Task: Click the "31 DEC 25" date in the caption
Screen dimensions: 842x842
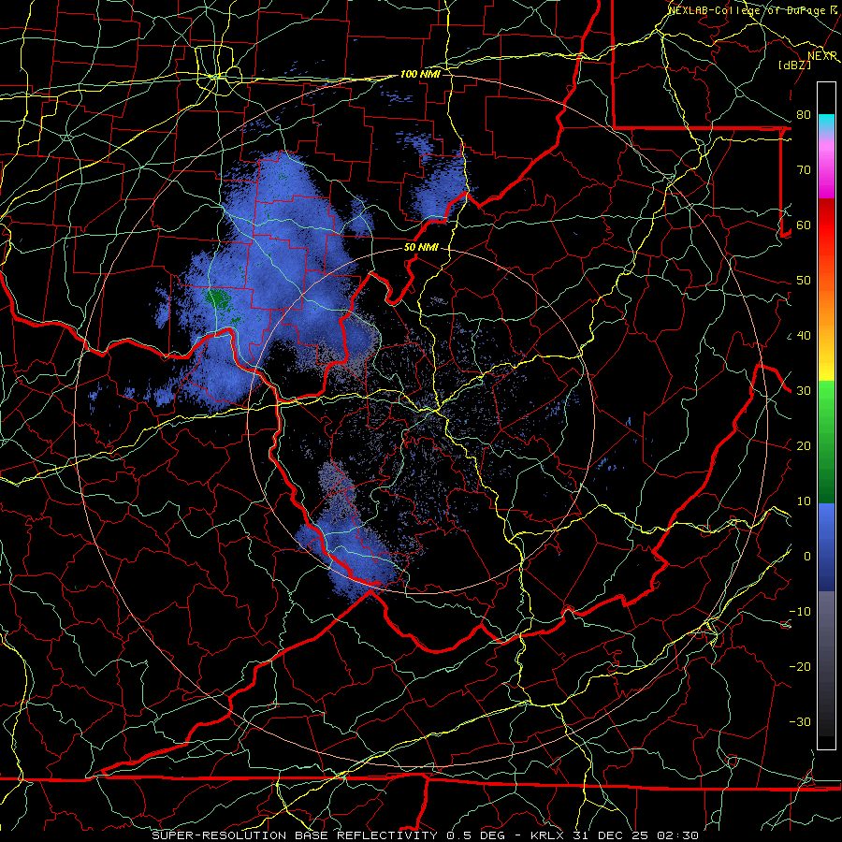Action: click(x=612, y=835)
